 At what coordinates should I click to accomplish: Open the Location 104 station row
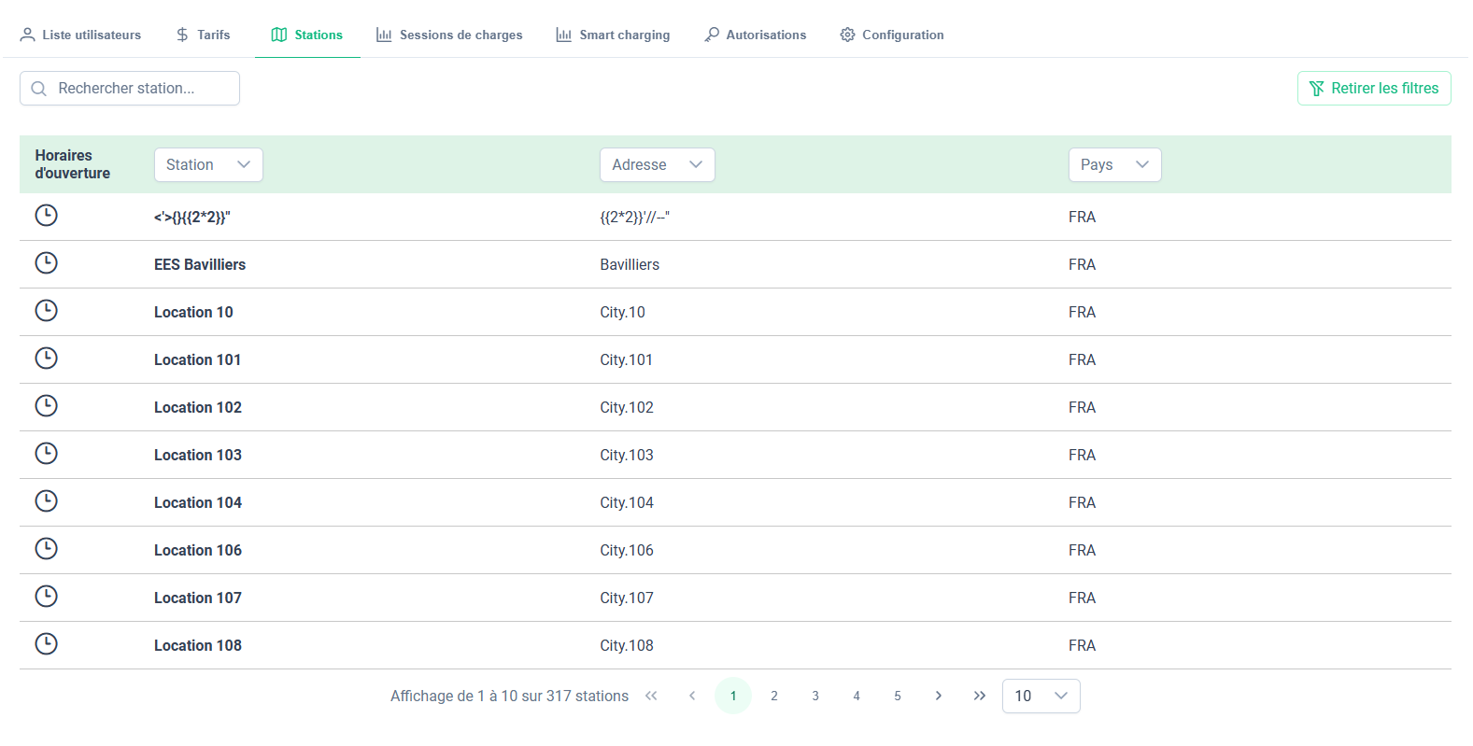coord(198,502)
